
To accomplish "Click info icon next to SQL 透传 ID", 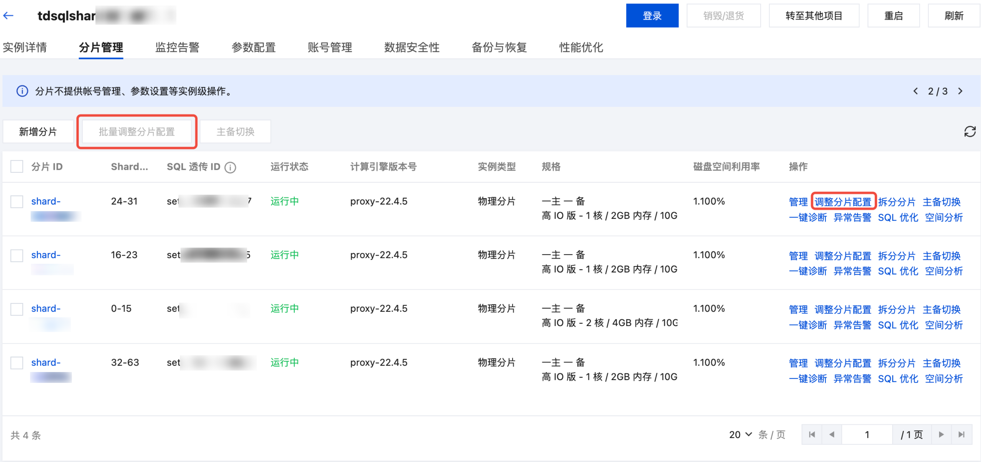I will coord(230,167).
